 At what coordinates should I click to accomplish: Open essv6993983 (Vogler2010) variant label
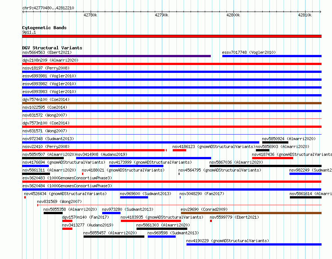point(49,92)
